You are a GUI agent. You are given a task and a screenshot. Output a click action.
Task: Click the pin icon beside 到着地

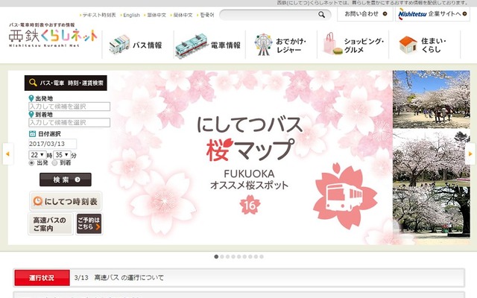point(31,114)
